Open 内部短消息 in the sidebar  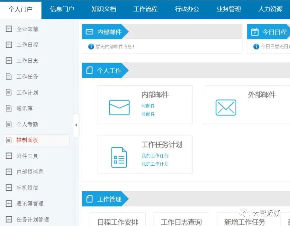coord(30,172)
